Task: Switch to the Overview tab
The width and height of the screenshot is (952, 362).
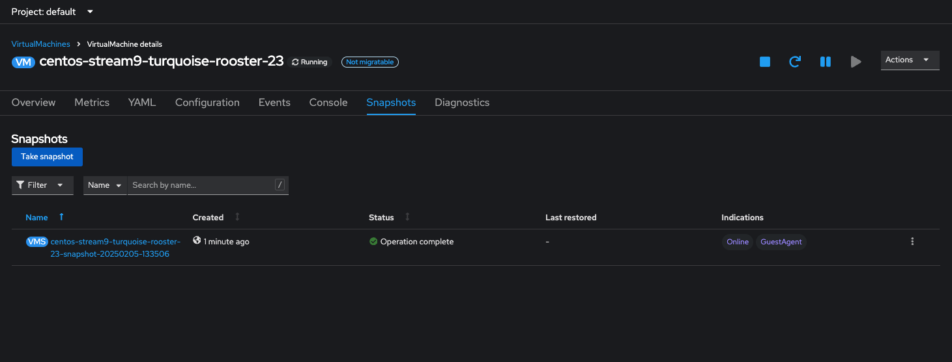Action: (x=33, y=103)
